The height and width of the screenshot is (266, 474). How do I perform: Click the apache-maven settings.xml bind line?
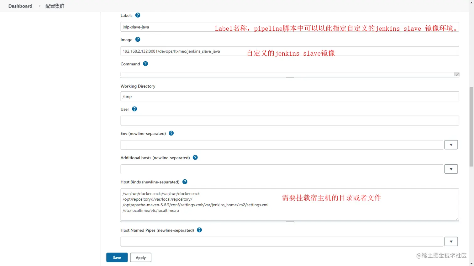195,205
